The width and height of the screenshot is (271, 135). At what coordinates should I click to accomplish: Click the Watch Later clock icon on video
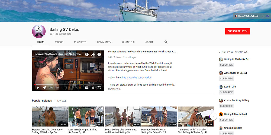point(87,55)
